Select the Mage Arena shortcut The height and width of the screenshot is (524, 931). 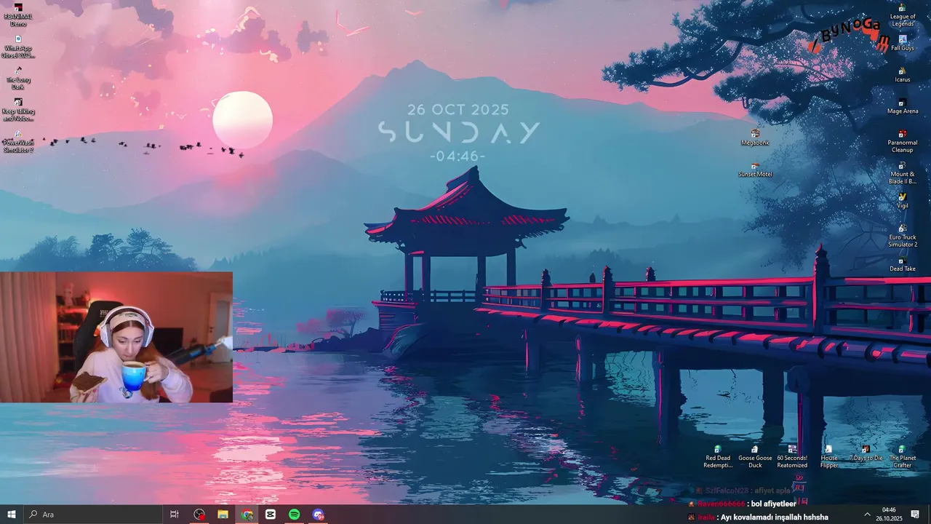903,106
